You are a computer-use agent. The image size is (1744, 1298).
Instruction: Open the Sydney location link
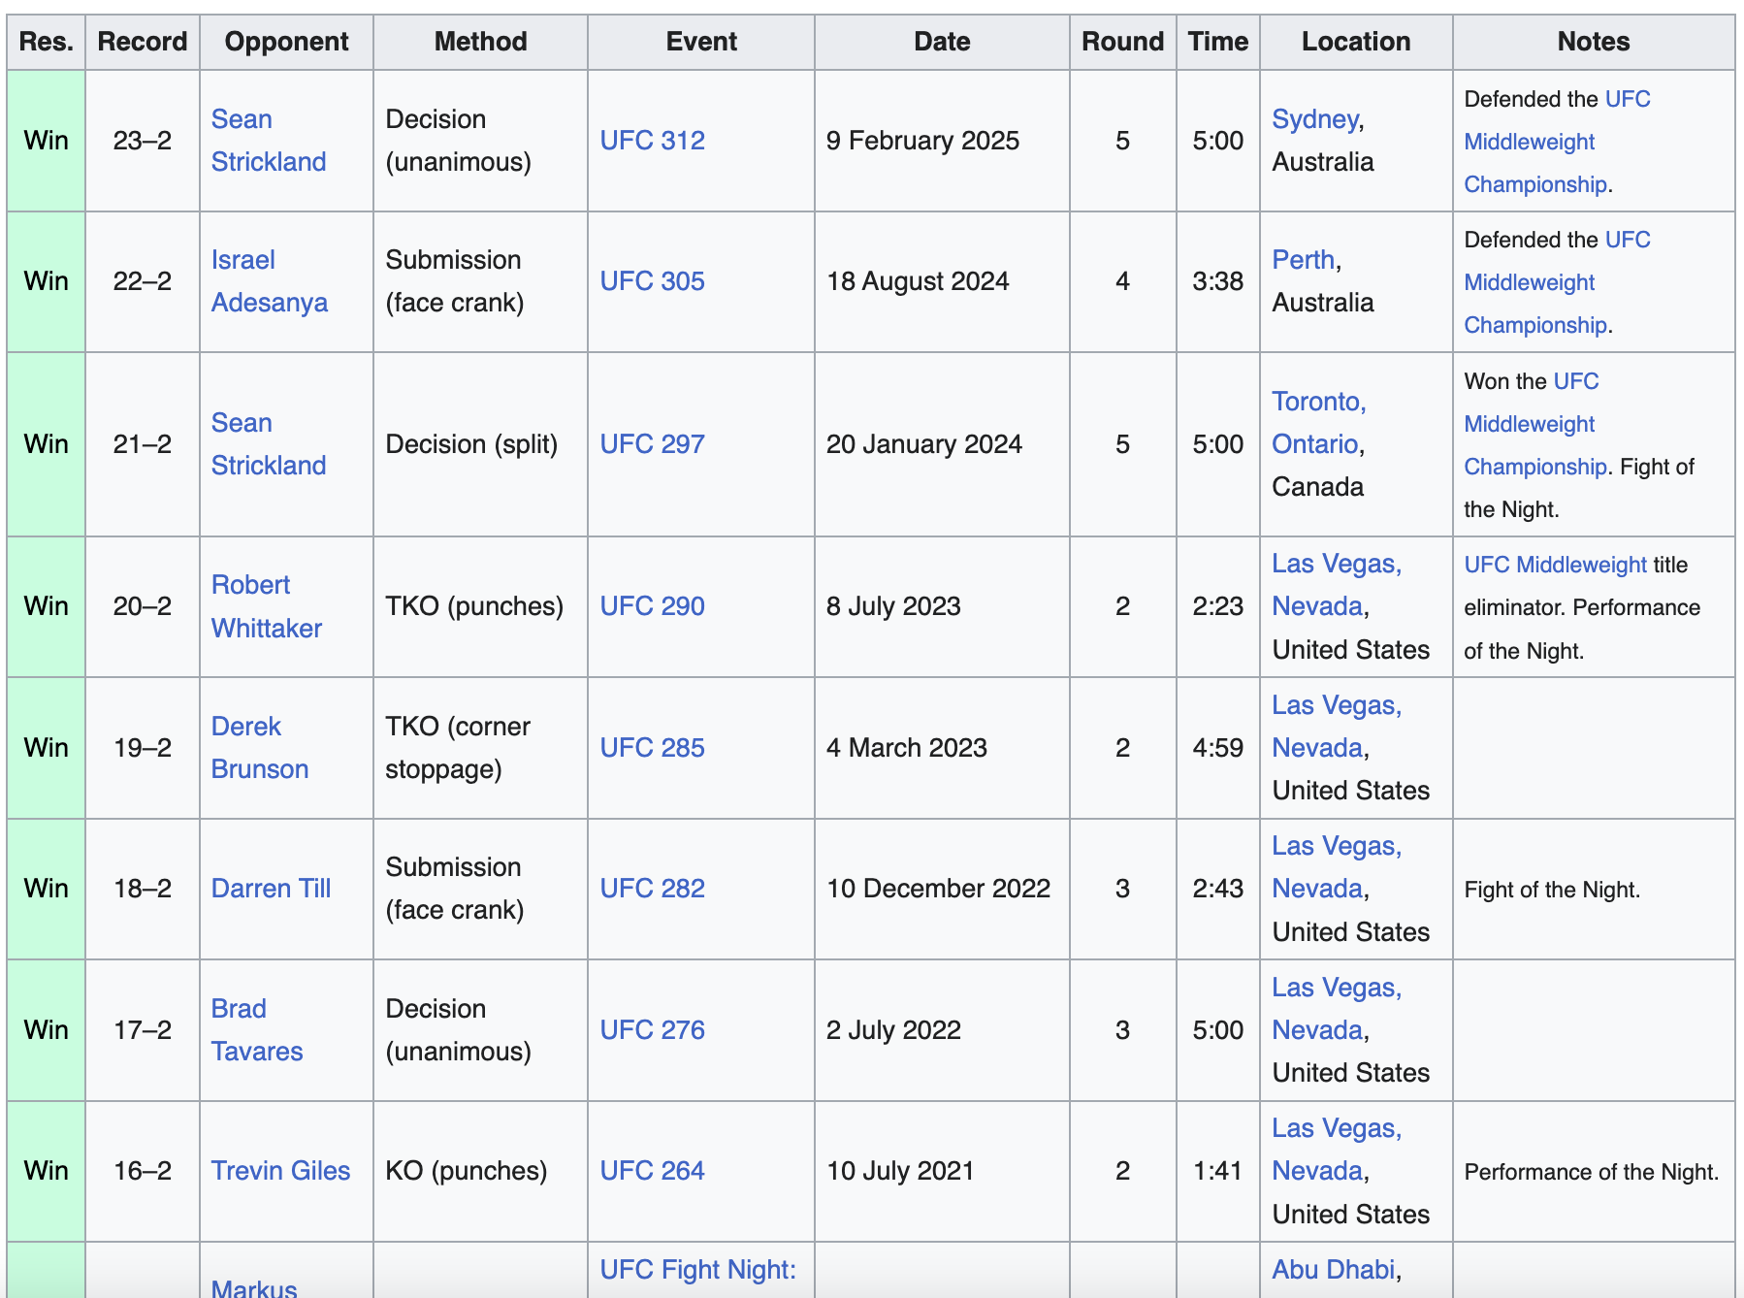[x=1315, y=119]
